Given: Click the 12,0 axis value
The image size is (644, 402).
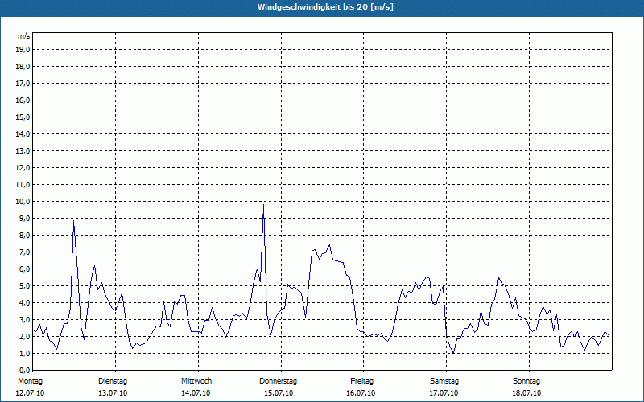Looking at the screenshot, I should (x=23, y=168).
